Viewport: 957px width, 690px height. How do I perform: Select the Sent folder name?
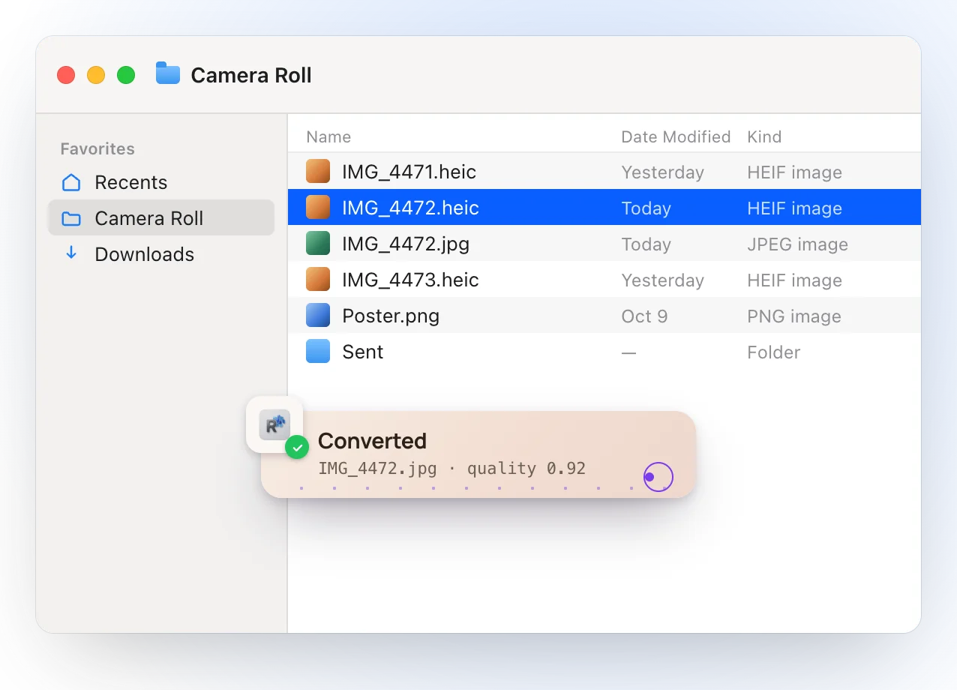coord(363,352)
